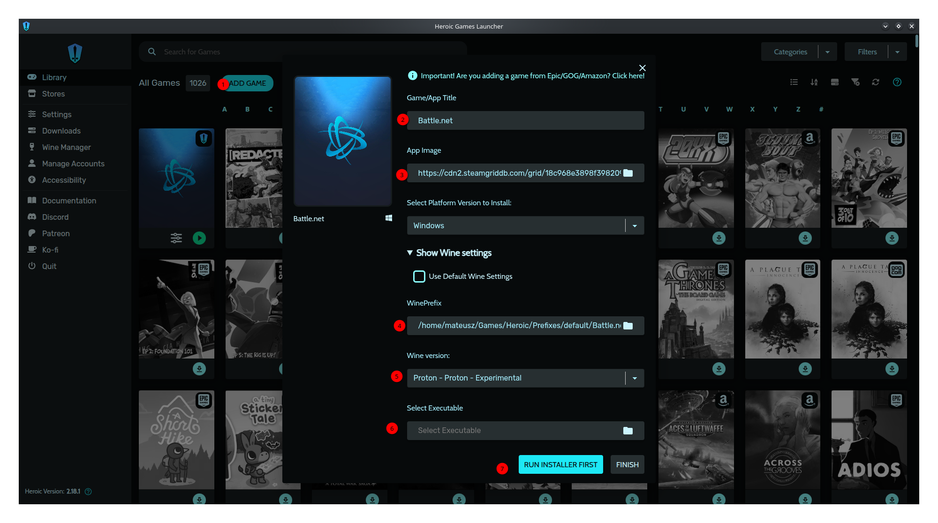
Task: Go to Downloads in the sidebar
Action: pos(61,131)
